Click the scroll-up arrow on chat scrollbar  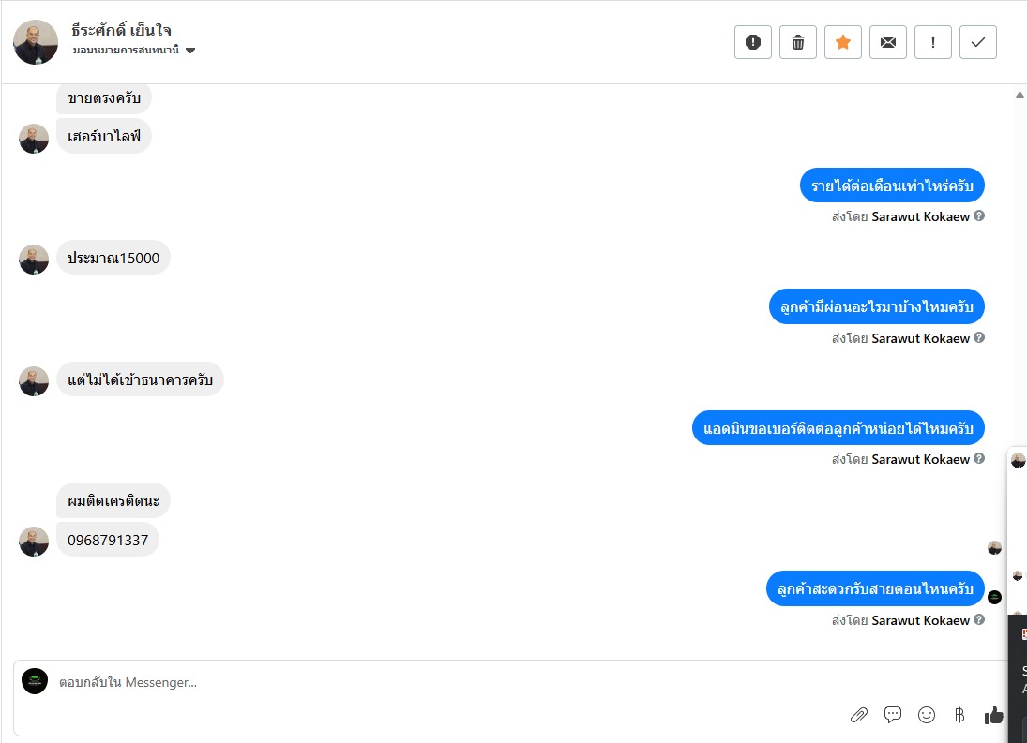(x=1019, y=95)
